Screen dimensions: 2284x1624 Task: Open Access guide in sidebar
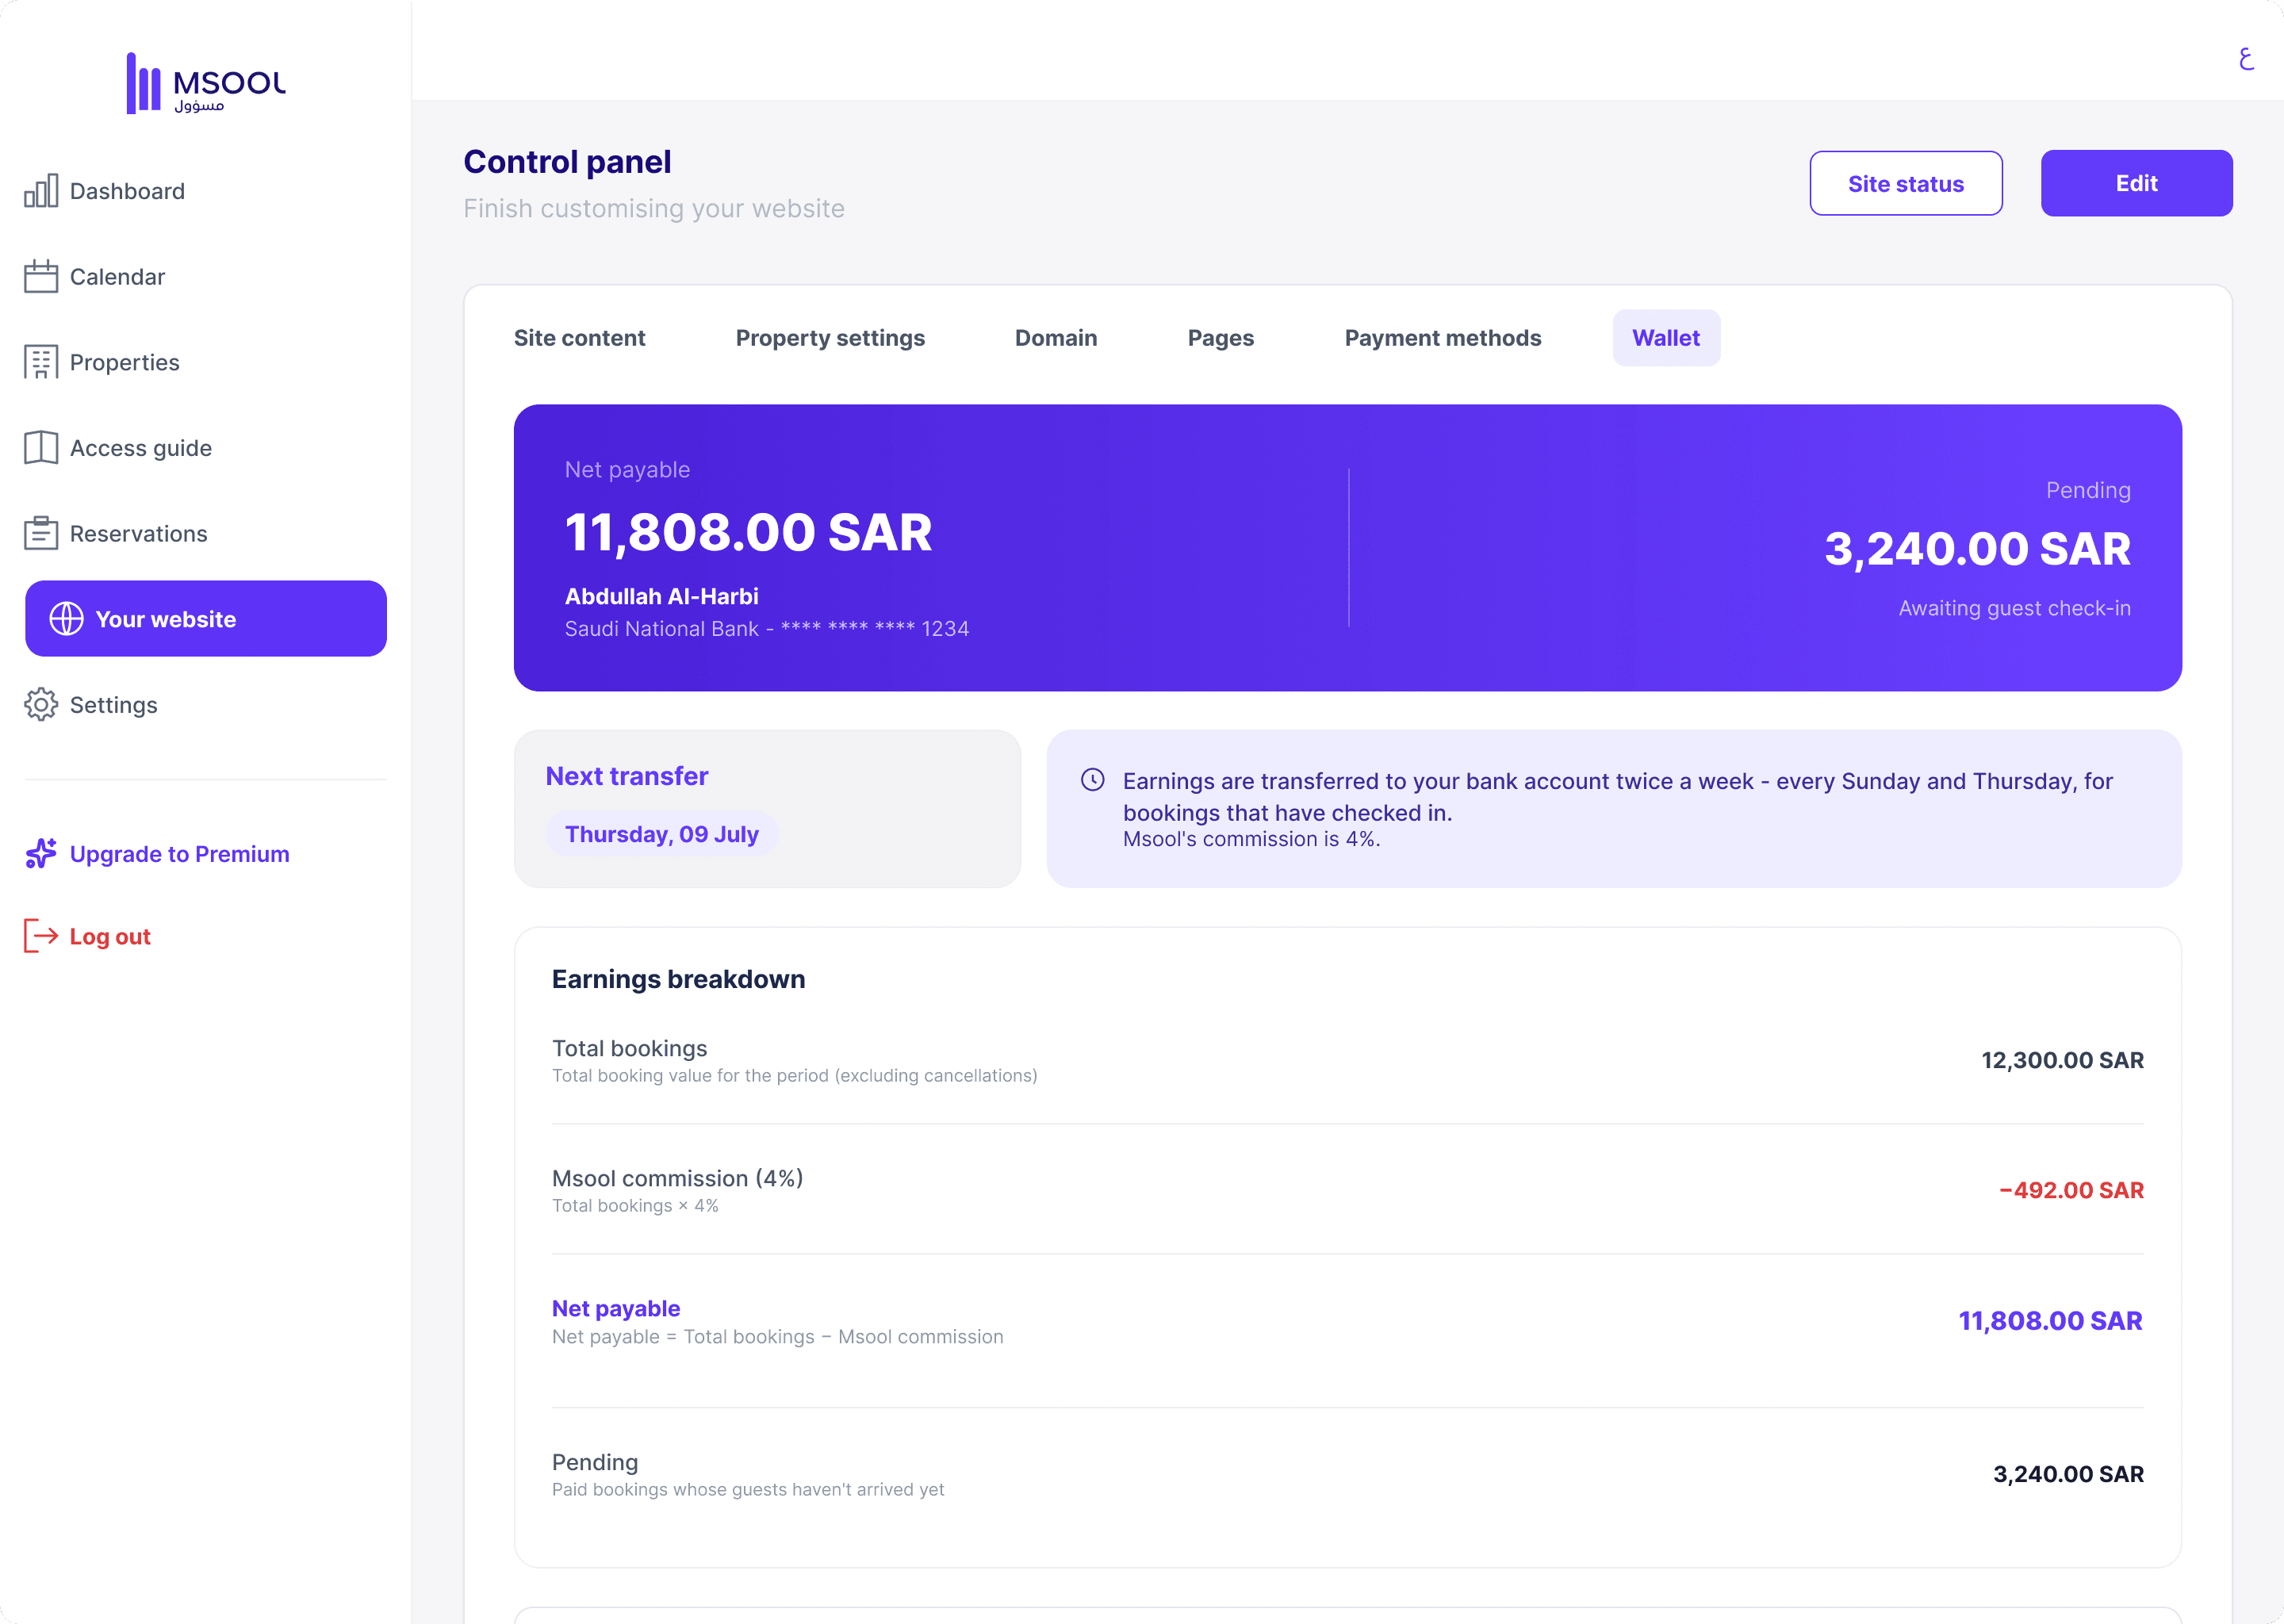tap(206, 448)
